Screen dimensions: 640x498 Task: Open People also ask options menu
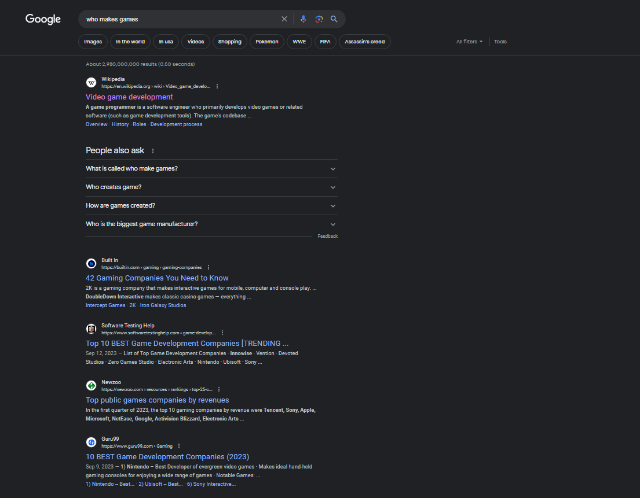pyautogui.click(x=153, y=151)
